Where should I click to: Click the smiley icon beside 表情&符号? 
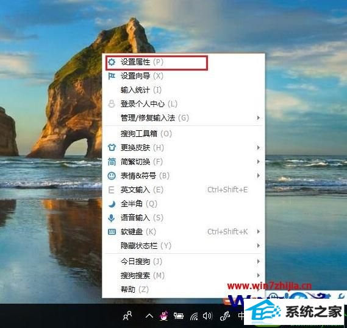[112, 176]
